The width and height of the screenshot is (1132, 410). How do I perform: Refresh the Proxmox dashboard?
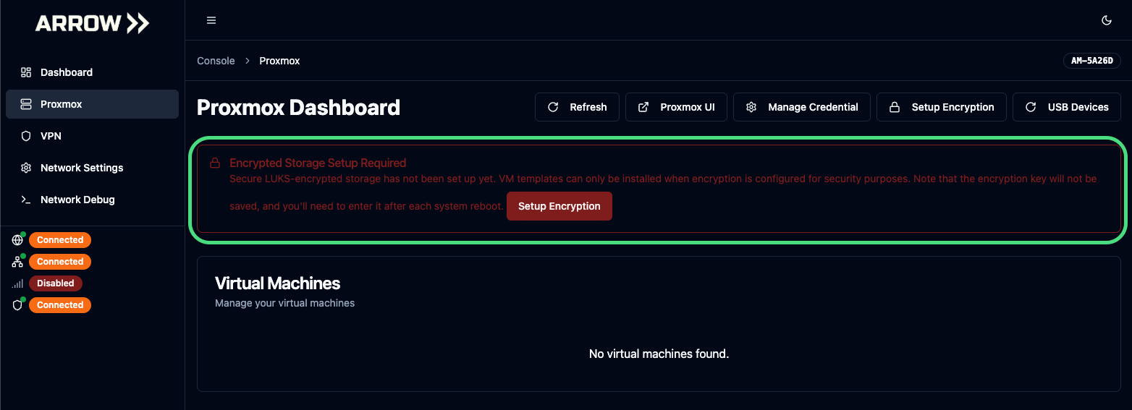[x=577, y=107]
